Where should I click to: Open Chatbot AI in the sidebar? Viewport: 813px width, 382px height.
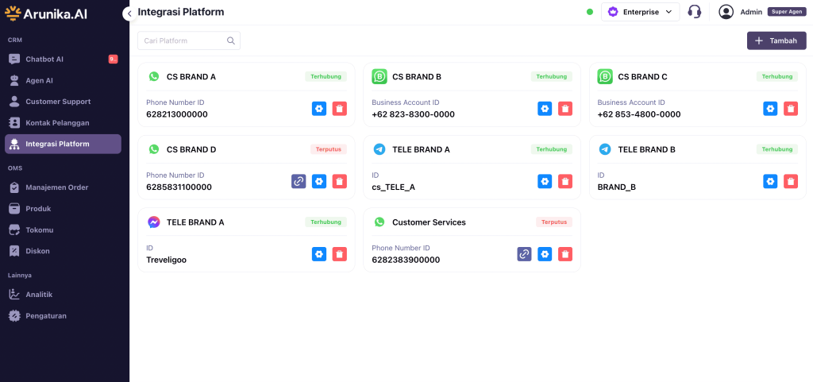click(63, 59)
